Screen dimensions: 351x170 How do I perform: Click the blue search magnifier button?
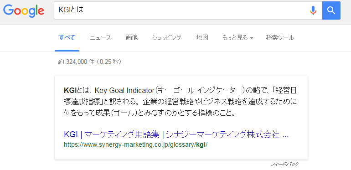pyautogui.click(x=331, y=10)
